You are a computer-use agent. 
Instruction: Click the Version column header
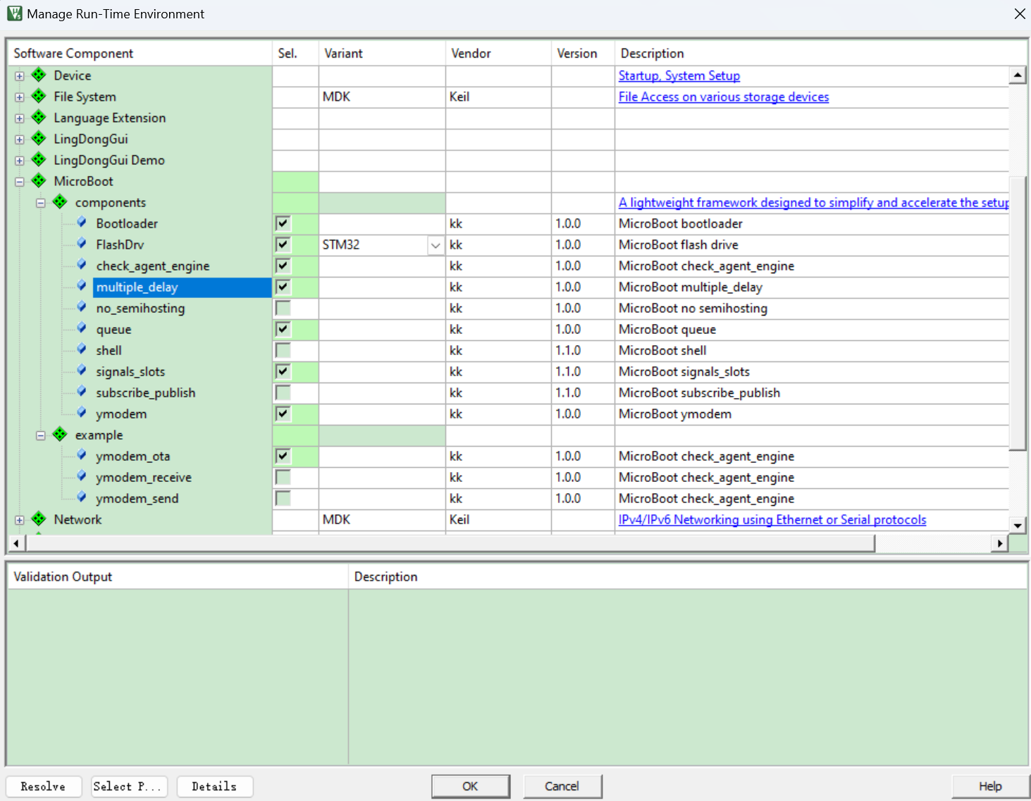coord(583,54)
